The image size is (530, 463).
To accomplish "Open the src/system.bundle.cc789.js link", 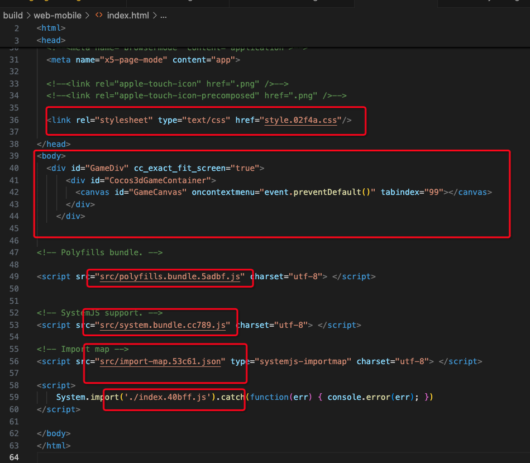I will pyautogui.click(x=163, y=325).
